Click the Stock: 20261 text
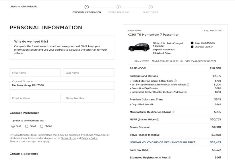 click(142, 61)
